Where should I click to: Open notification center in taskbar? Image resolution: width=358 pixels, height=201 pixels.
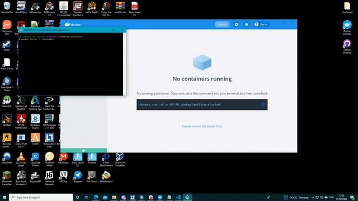coord(352,197)
